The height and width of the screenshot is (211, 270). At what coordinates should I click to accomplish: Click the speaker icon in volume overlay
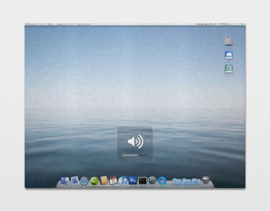coord(135,141)
